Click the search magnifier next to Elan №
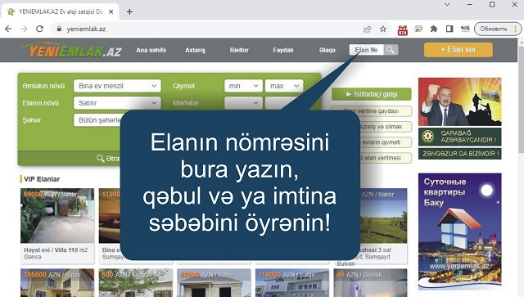524x297 pixels. pyautogui.click(x=391, y=50)
